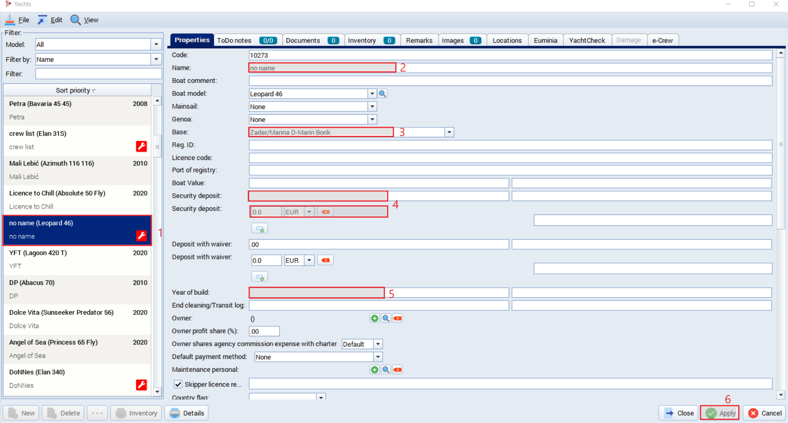Screen dimensions: 788x423
Task: Expand the Base dropdown arrow
Action: (449, 132)
